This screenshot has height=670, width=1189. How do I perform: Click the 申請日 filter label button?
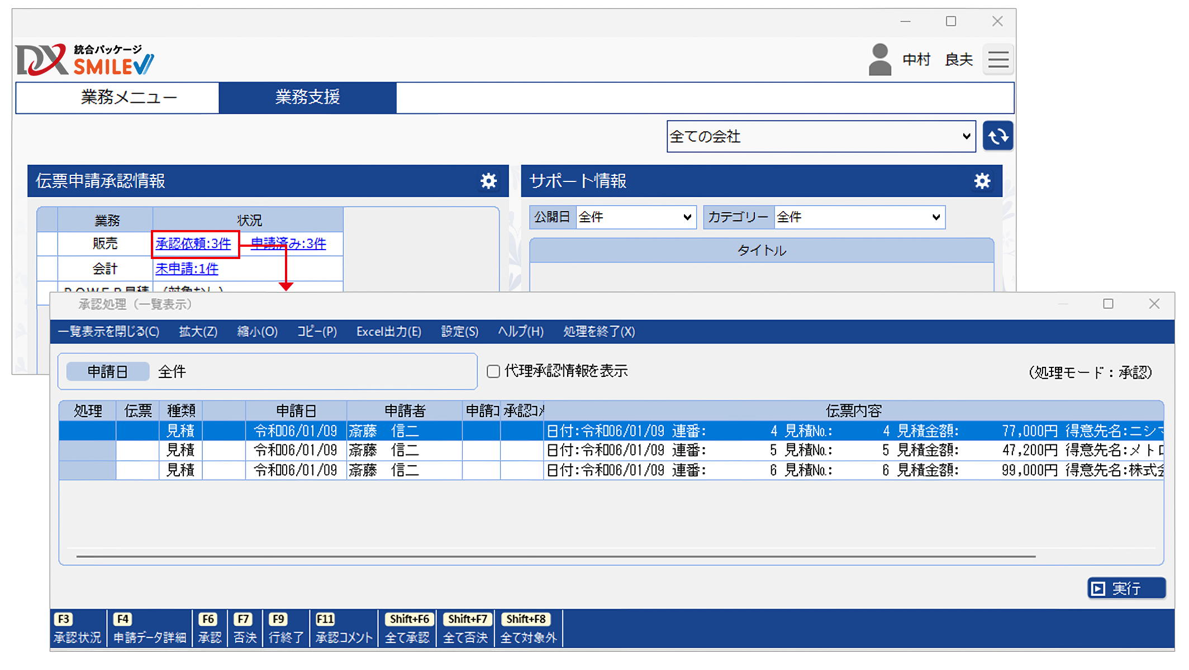[107, 371]
